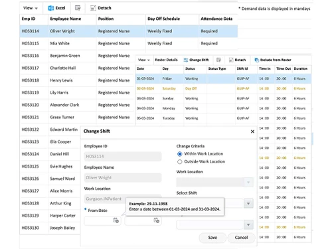Click the Duration column header
Screen dimensions: 332x249
[301, 69]
